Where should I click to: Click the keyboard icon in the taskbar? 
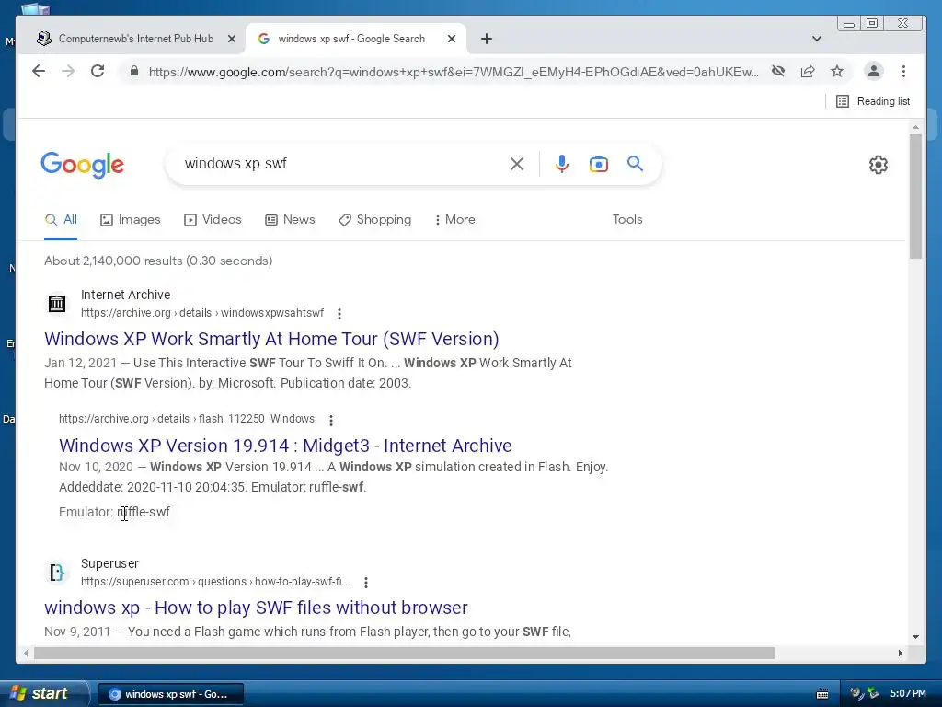pyautogui.click(x=822, y=694)
